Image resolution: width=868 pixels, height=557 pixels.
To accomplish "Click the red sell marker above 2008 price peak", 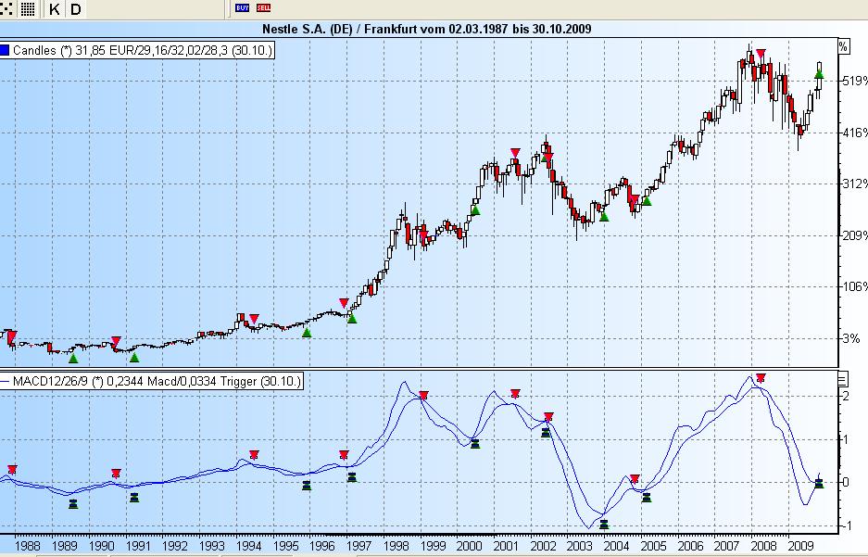I will point(761,53).
